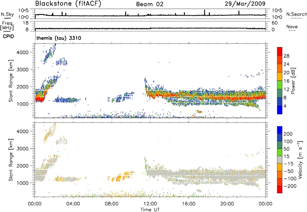Select the Beam 02 label
Viewport: 307px width, 212px height.
click(150, 4)
